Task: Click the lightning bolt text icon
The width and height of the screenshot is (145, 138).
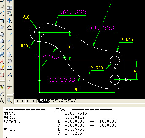Action: [2, 87]
